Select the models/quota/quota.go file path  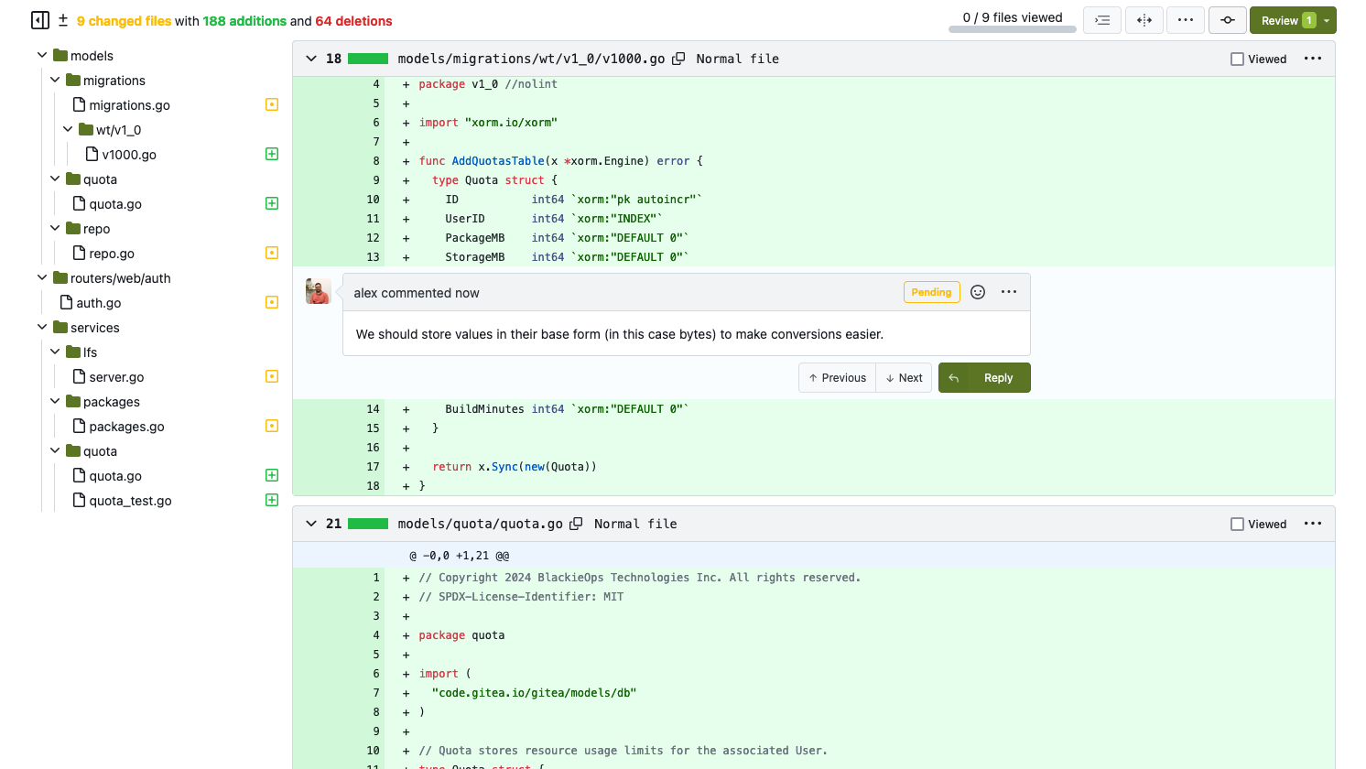(x=480, y=524)
